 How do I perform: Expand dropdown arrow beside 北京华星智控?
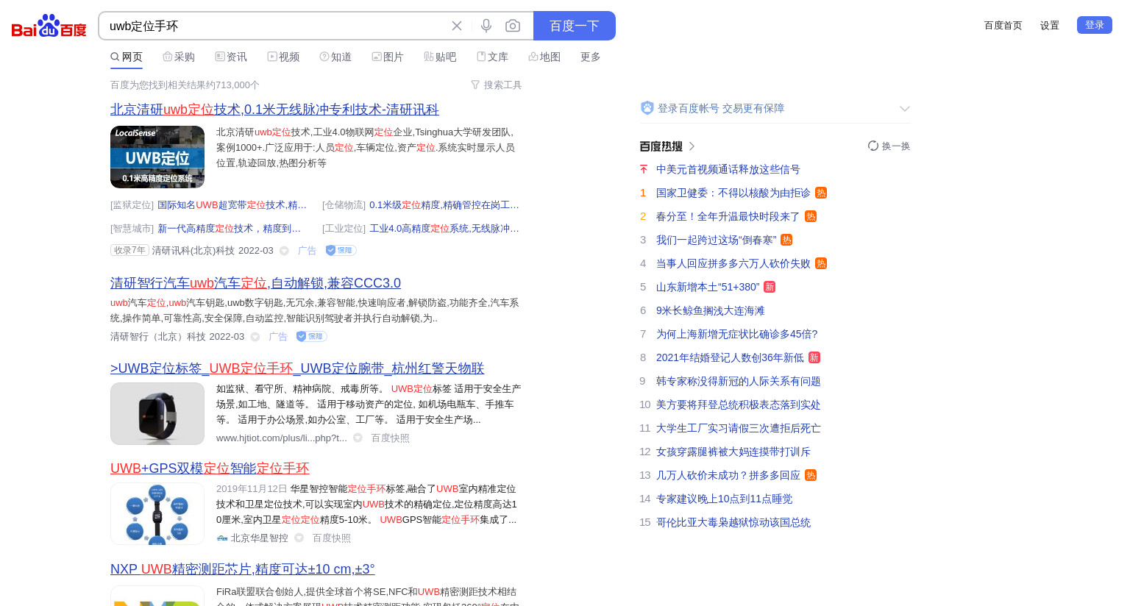[x=299, y=538]
